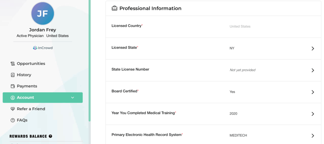
Task: Click the Payments wallet icon
Action: coord(13,86)
